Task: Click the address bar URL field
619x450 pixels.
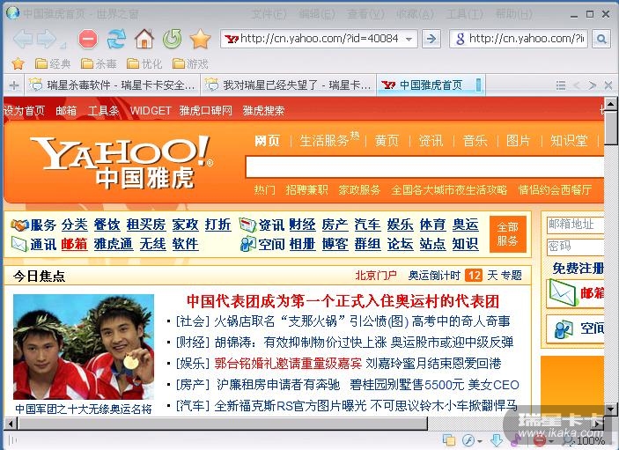Action: pyautogui.click(x=319, y=39)
